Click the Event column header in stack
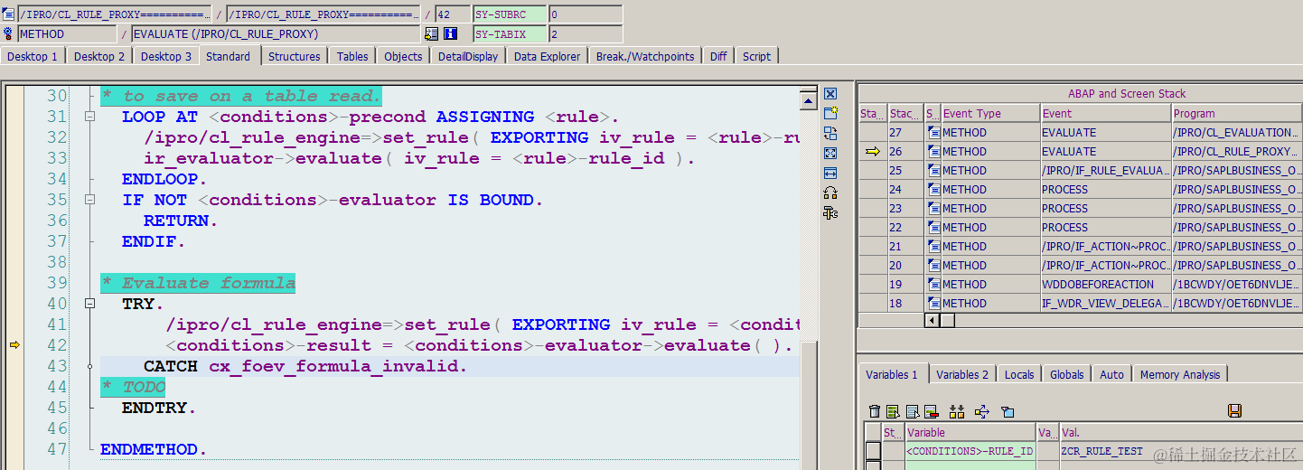The image size is (1303, 470). [x=1105, y=114]
